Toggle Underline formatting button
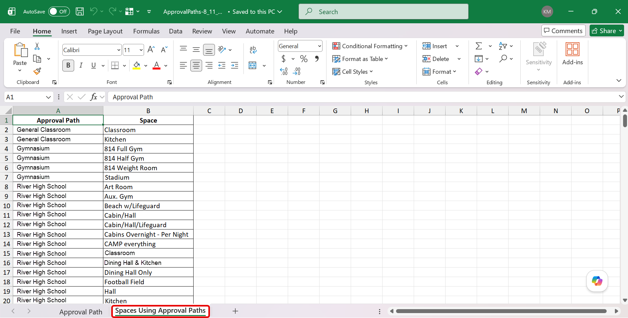Viewport: 628px width, 318px height. [94, 65]
